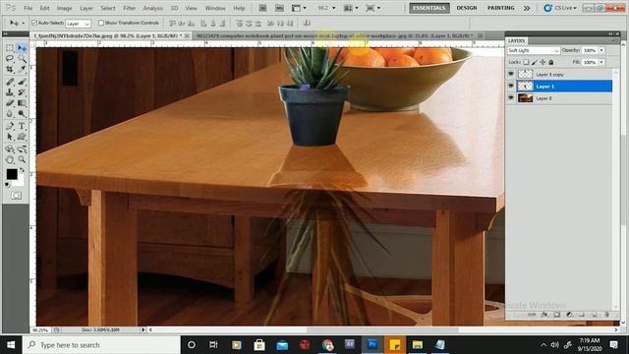Select the Horizontal Type tool
The height and width of the screenshot is (354, 629).
tap(22, 126)
